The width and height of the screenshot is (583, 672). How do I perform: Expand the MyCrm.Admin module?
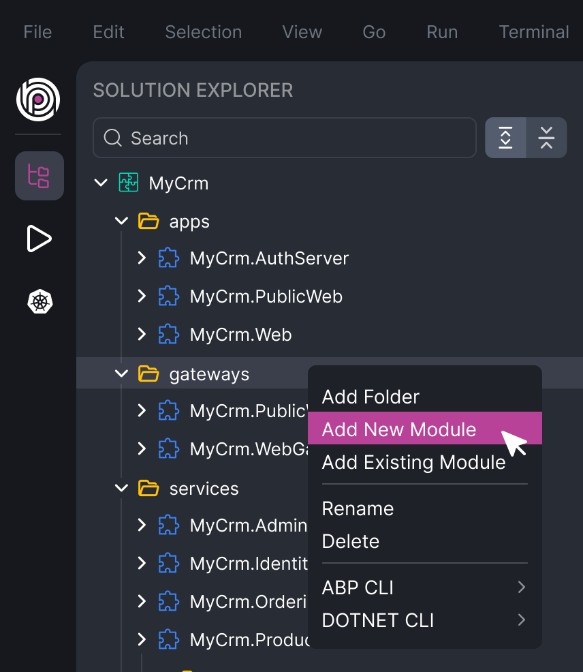coord(142,525)
